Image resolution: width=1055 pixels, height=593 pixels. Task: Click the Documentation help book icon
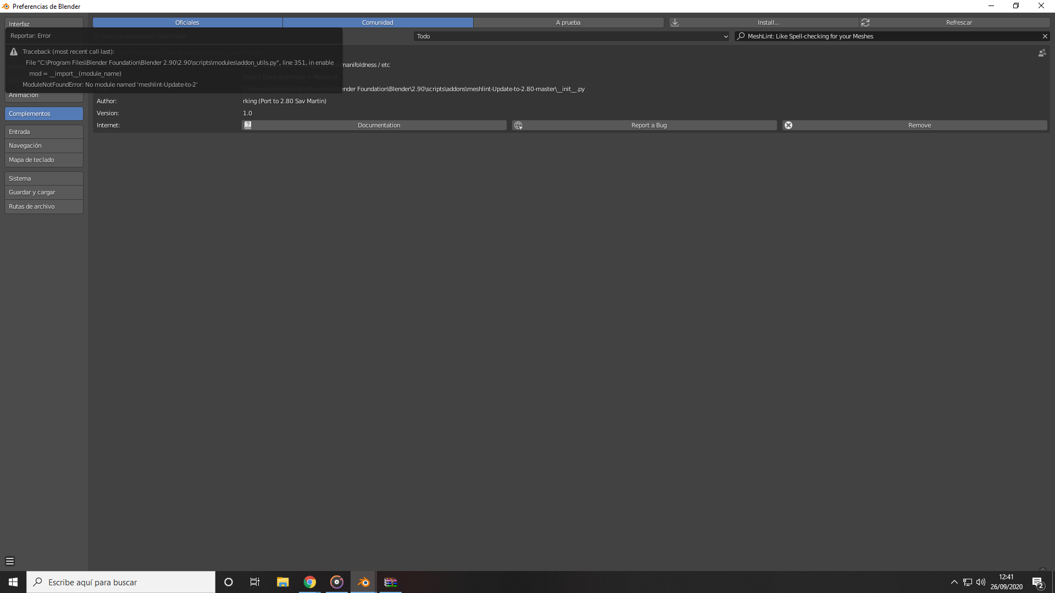tap(248, 125)
